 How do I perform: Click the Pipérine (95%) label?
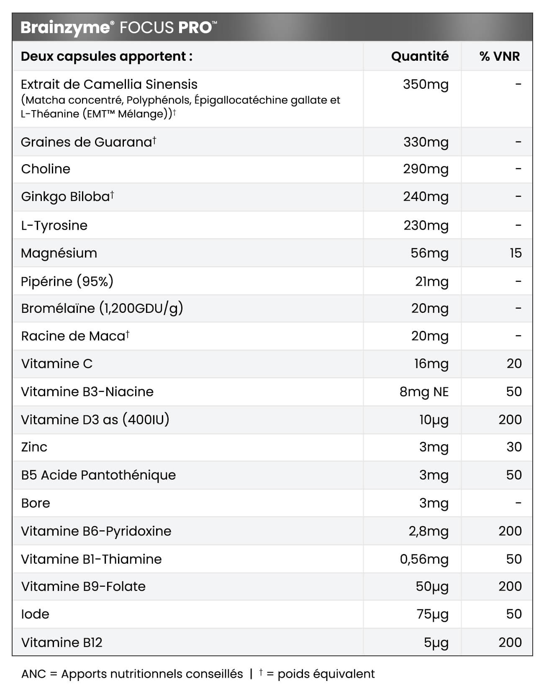pyautogui.click(x=67, y=281)
